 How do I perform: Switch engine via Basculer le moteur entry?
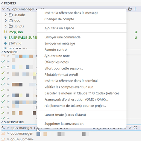click(x=82, y=93)
